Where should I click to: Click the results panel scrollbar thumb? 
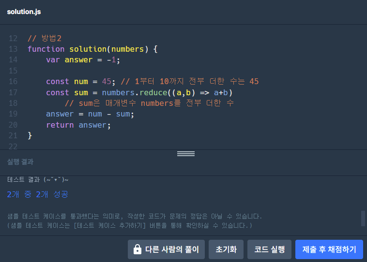[363, 218]
